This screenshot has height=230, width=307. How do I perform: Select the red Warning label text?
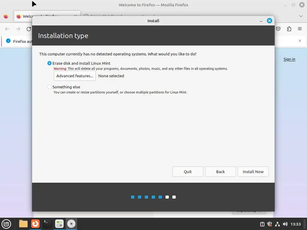60,69
